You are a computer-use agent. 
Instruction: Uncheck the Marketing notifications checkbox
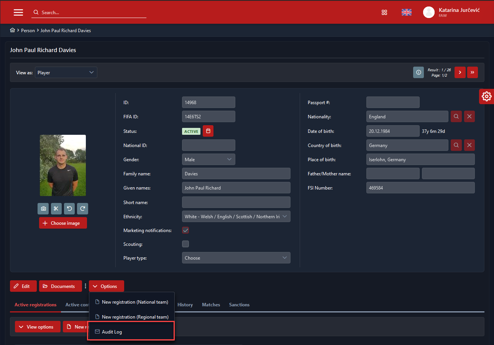185,231
